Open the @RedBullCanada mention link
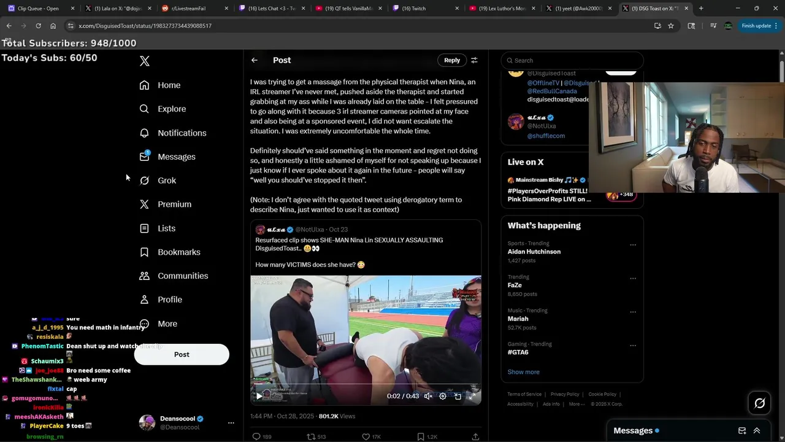Image resolution: width=785 pixels, height=442 pixels. tap(552, 91)
